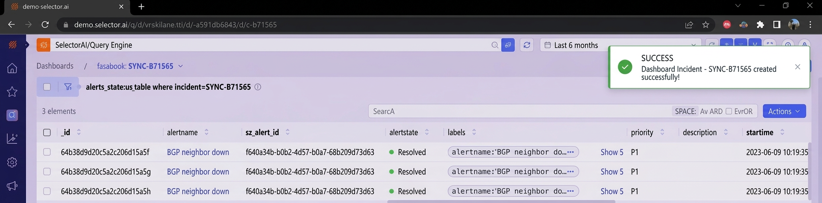
Task: Click the orange SelectorAI Query Engine icon
Action: click(x=43, y=45)
